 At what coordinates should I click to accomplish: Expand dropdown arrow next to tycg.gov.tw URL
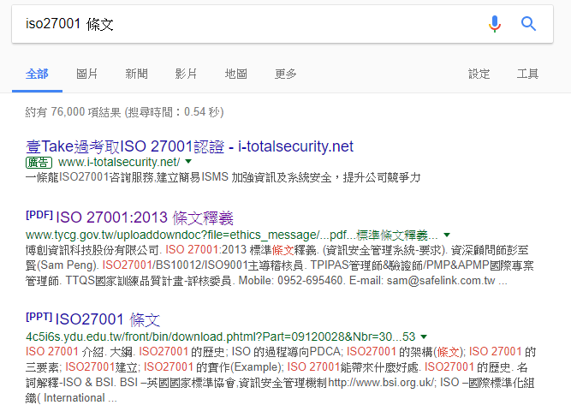click(x=447, y=235)
